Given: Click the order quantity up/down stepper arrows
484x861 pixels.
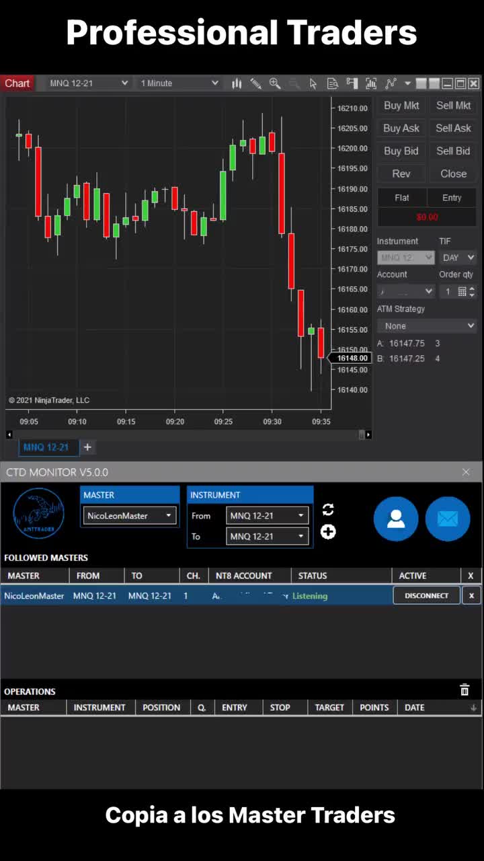Looking at the screenshot, I should [472, 291].
